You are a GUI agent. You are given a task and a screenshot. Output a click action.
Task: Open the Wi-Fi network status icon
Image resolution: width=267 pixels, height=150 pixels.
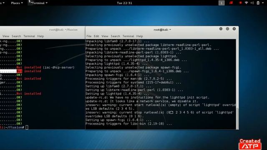(x=246, y=3)
